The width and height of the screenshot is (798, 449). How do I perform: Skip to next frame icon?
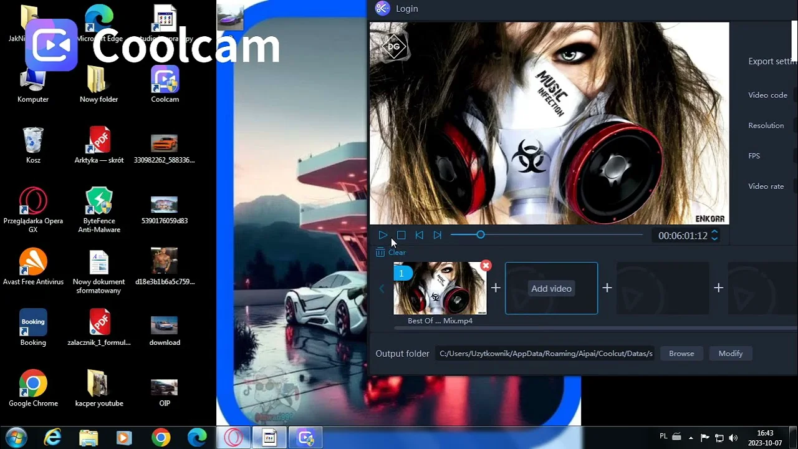pyautogui.click(x=437, y=235)
